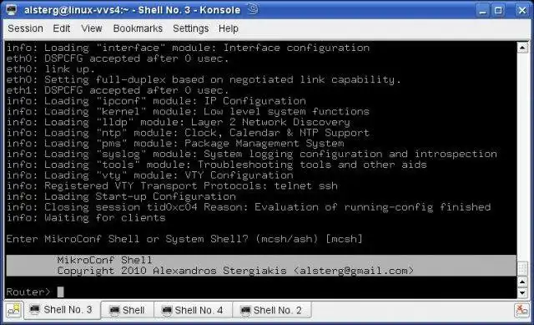Click the Loading "ipconf" module line

pos(156,101)
